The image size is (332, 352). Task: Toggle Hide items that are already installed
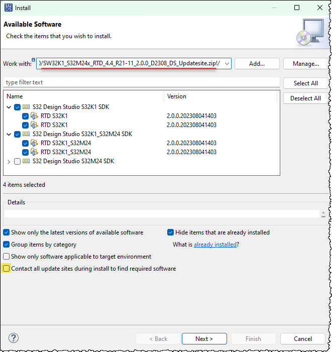tap(170, 232)
